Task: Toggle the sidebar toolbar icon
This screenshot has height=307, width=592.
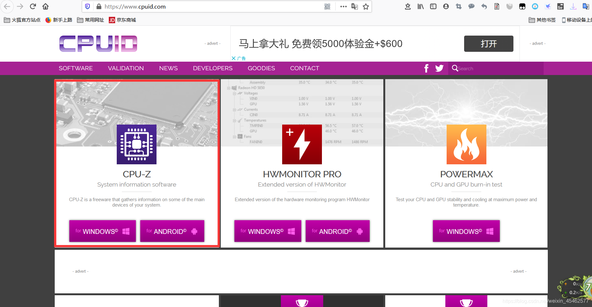Action: point(433,6)
